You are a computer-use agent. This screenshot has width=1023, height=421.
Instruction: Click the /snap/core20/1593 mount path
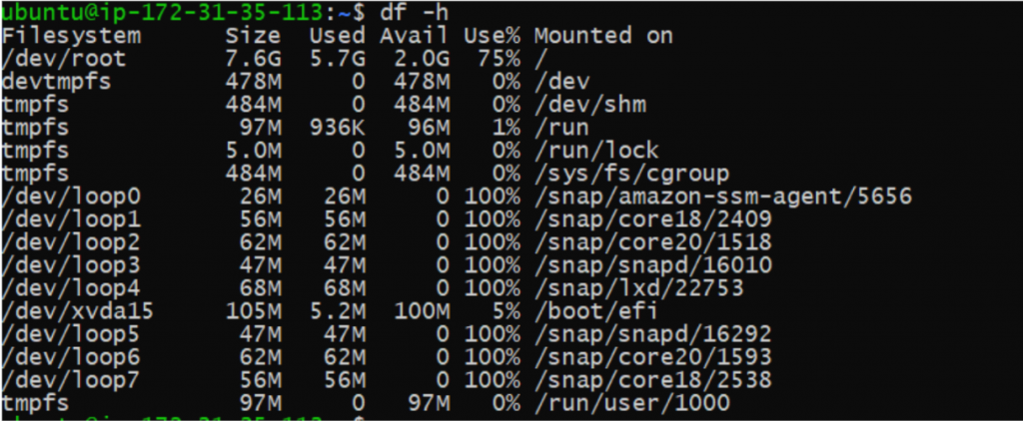point(653,357)
